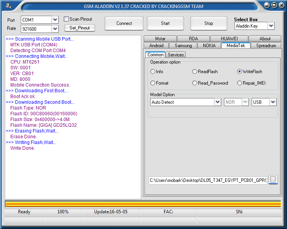
Task: Select the Repair_IMEI operation option
Action: [239, 83]
